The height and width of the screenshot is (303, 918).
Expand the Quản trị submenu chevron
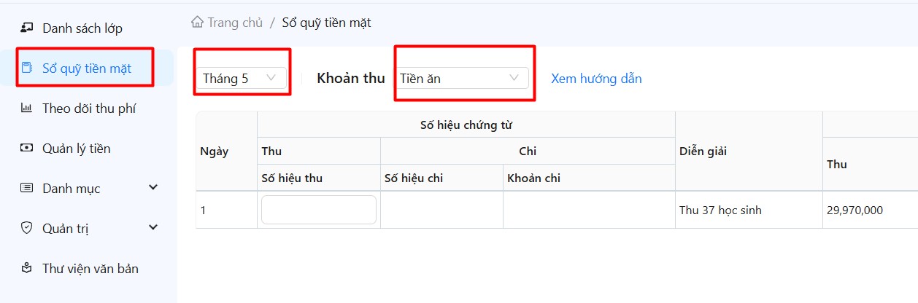(x=153, y=228)
